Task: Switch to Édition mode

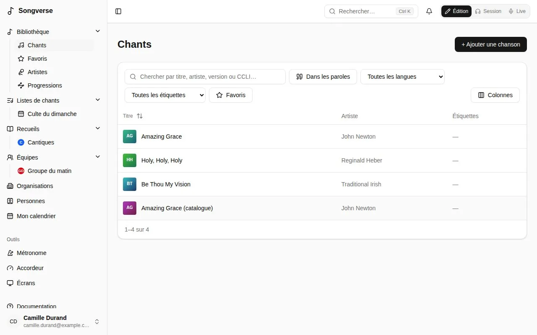Action: pyautogui.click(x=456, y=11)
